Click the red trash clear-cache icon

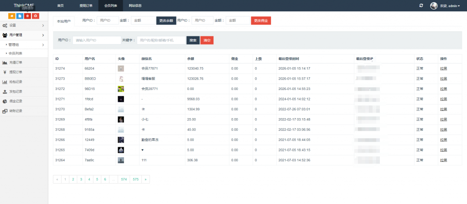tap(27, 16)
